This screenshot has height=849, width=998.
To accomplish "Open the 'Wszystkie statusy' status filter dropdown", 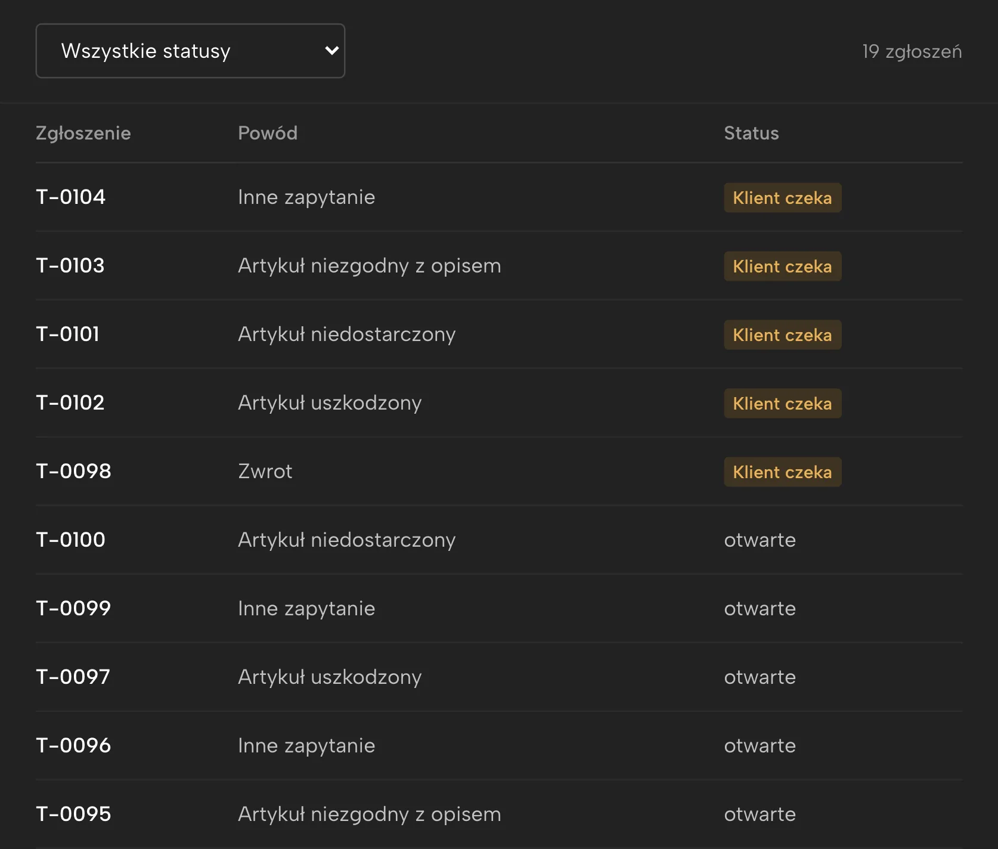I will [190, 51].
